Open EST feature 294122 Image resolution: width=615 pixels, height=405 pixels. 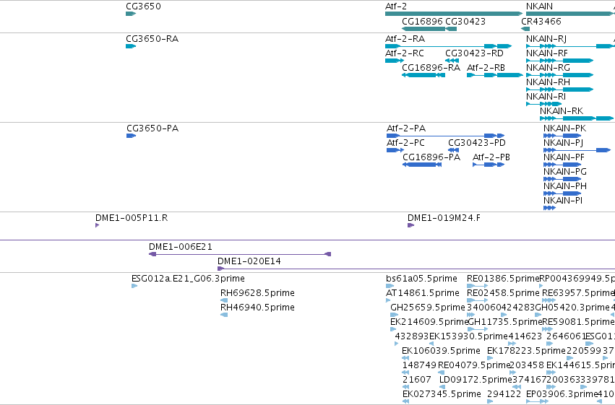coord(490,402)
